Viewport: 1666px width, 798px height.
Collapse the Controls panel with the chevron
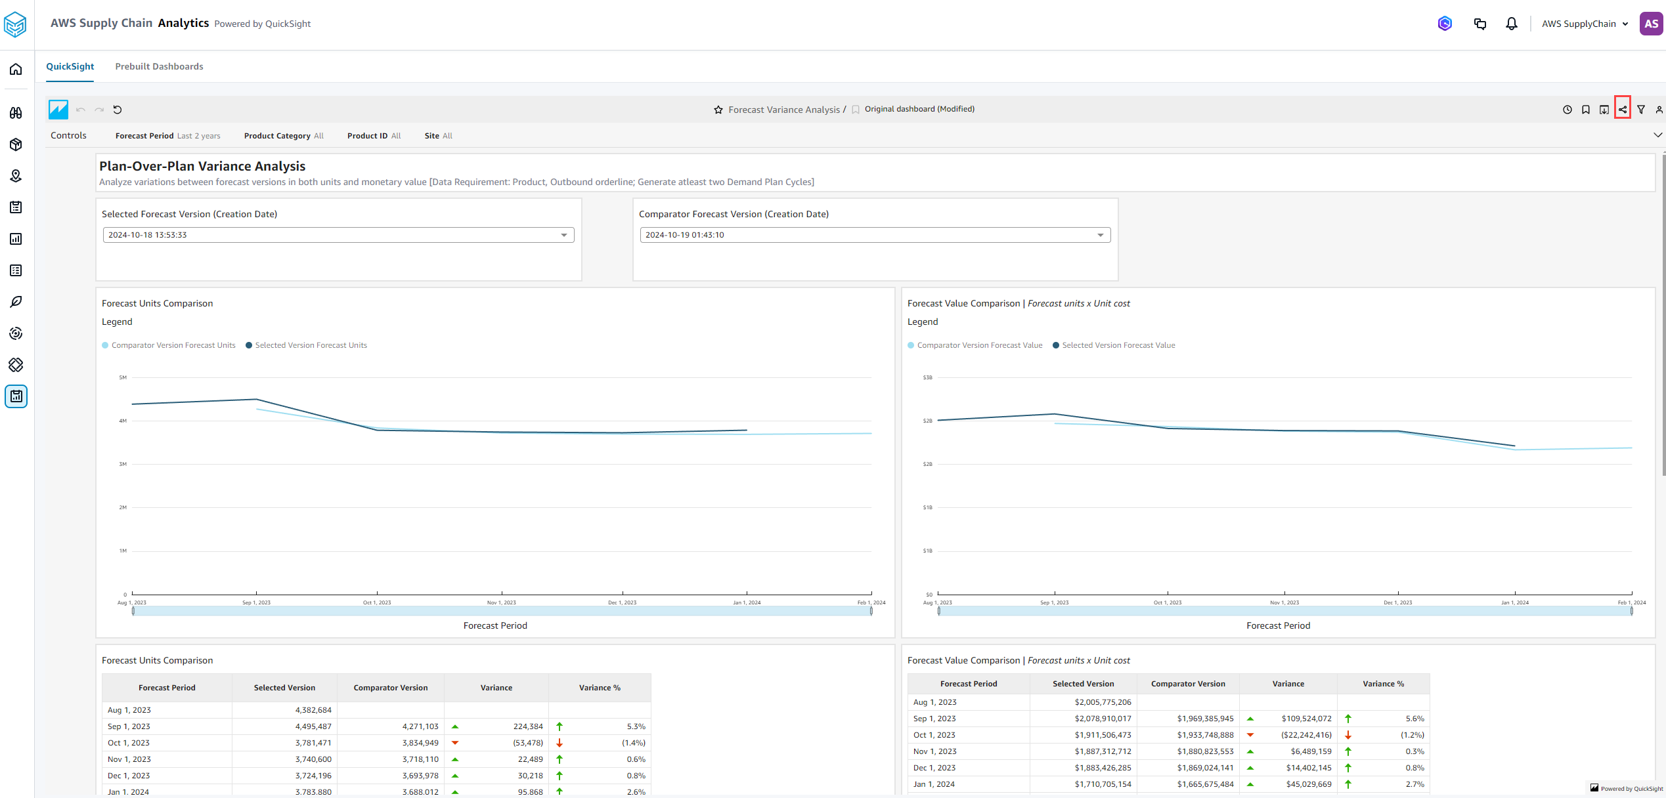[x=1657, y=135]
